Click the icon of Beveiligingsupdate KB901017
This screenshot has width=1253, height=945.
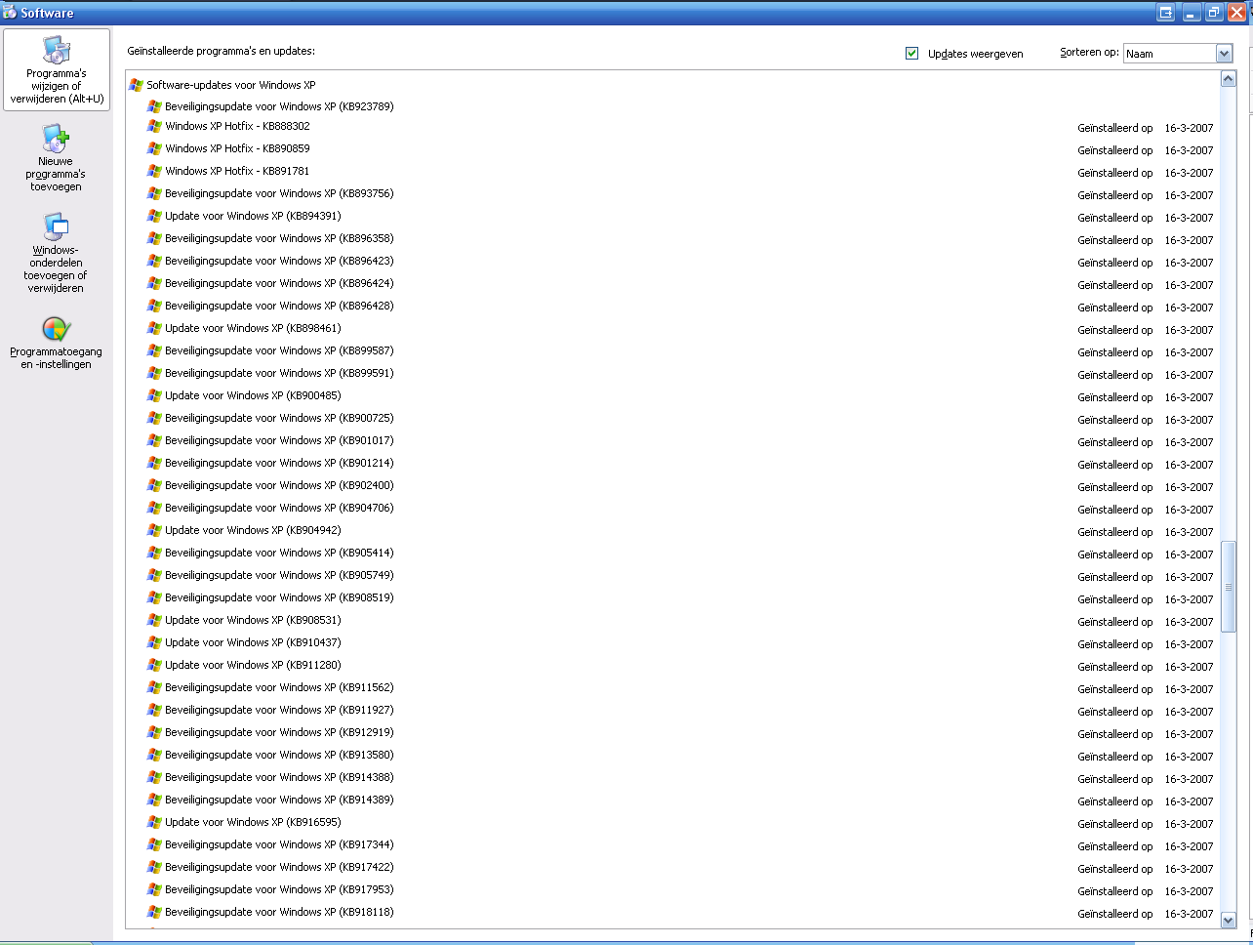[154, 440]
